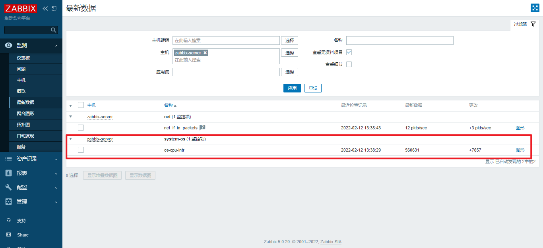Click the os-cpu-intr item name
The height and width of the screenshot is (248, 543).
coord(174,150)
